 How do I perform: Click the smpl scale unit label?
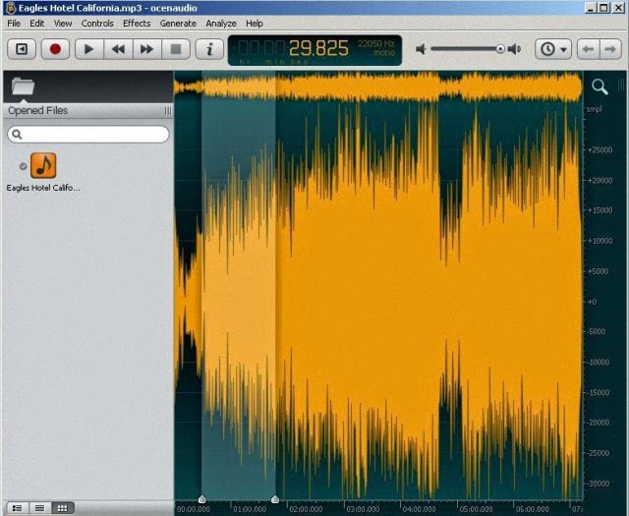click(594, 109)
